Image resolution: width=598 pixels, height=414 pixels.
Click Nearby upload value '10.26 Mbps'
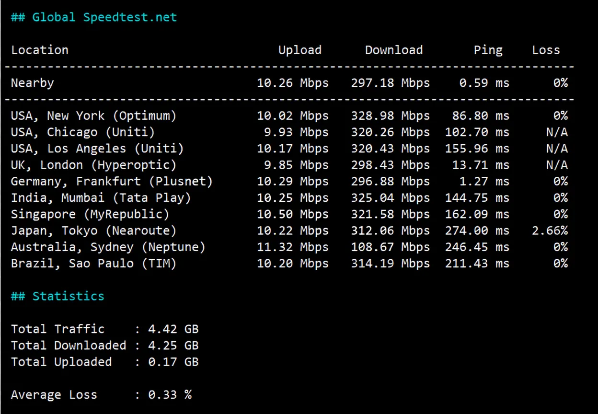pos(293,83)
